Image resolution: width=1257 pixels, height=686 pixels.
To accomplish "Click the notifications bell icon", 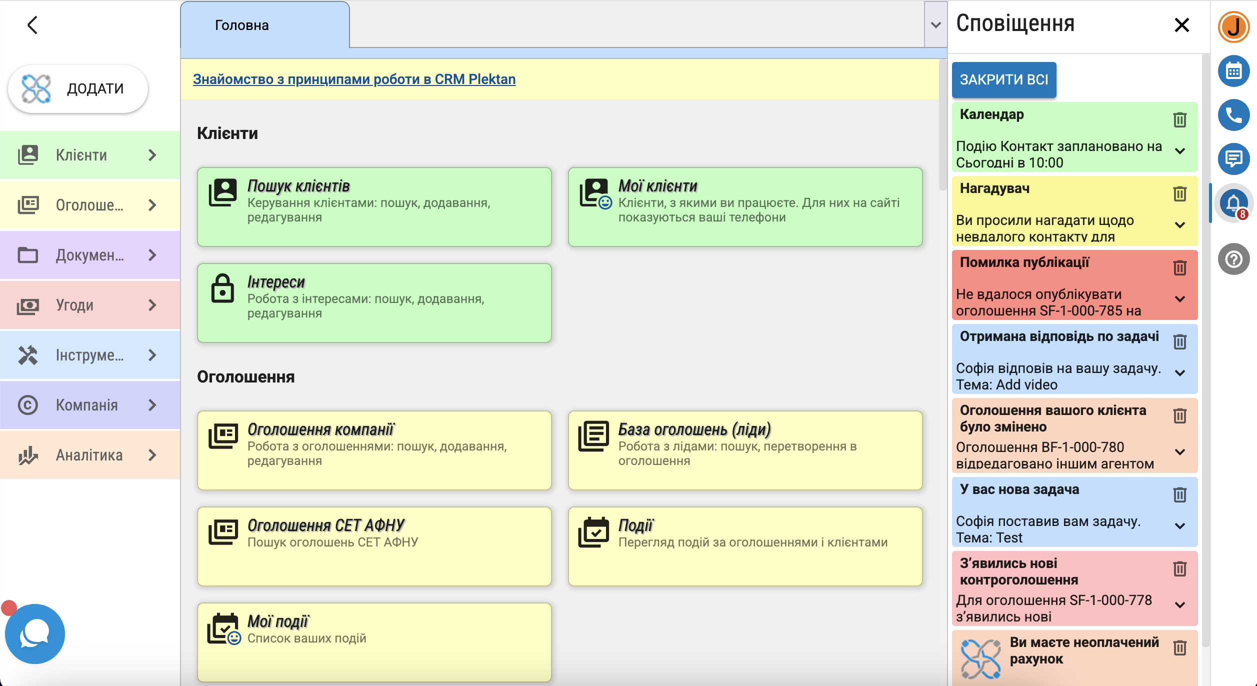I will [1233, 202].
